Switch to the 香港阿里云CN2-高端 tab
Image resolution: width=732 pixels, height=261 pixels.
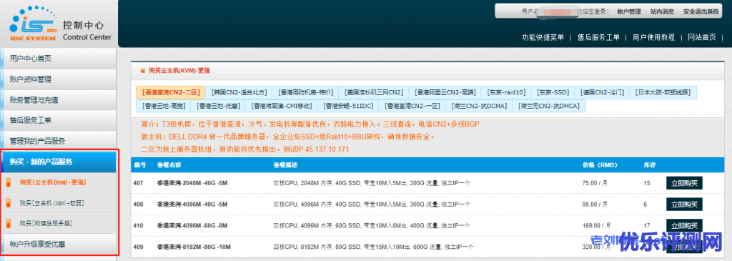445,92
